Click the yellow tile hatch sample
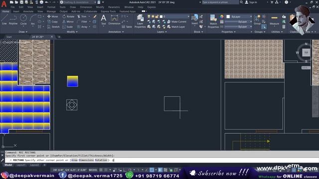Viewport: 319px width, 179px height. [72, 81]
